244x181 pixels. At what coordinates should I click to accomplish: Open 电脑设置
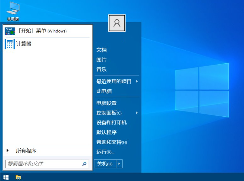click(x=106, y=103)
